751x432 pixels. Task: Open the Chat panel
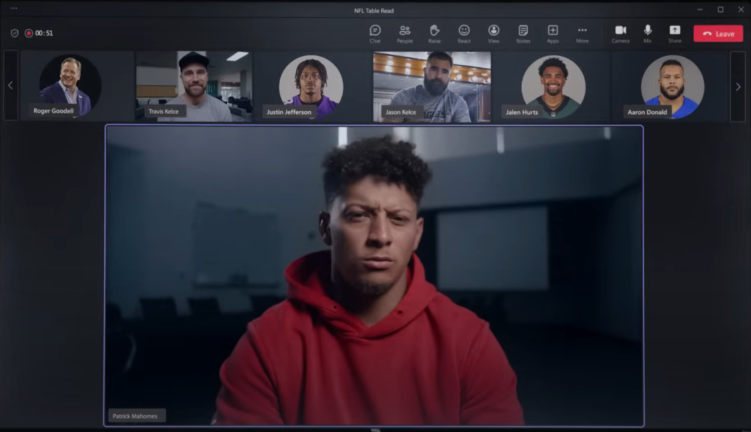tap(375, 32)
